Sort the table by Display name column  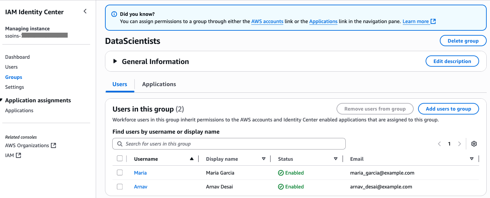(x=263, y=159)
